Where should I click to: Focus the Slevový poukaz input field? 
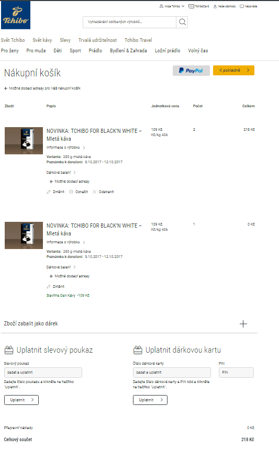(x=43, y=373)
